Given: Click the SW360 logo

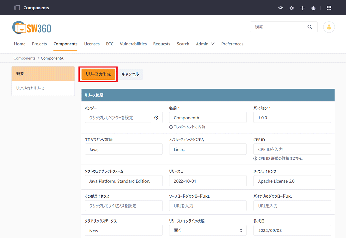Looking at the screenshot, I should pos(32,28).
